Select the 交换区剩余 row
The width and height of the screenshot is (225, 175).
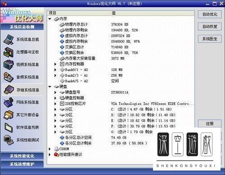[121, 53]
